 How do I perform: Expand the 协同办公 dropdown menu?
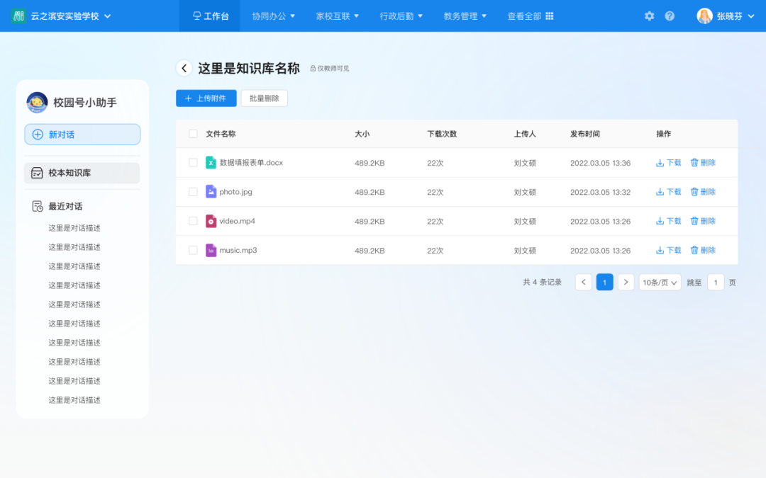click(273, 16)
